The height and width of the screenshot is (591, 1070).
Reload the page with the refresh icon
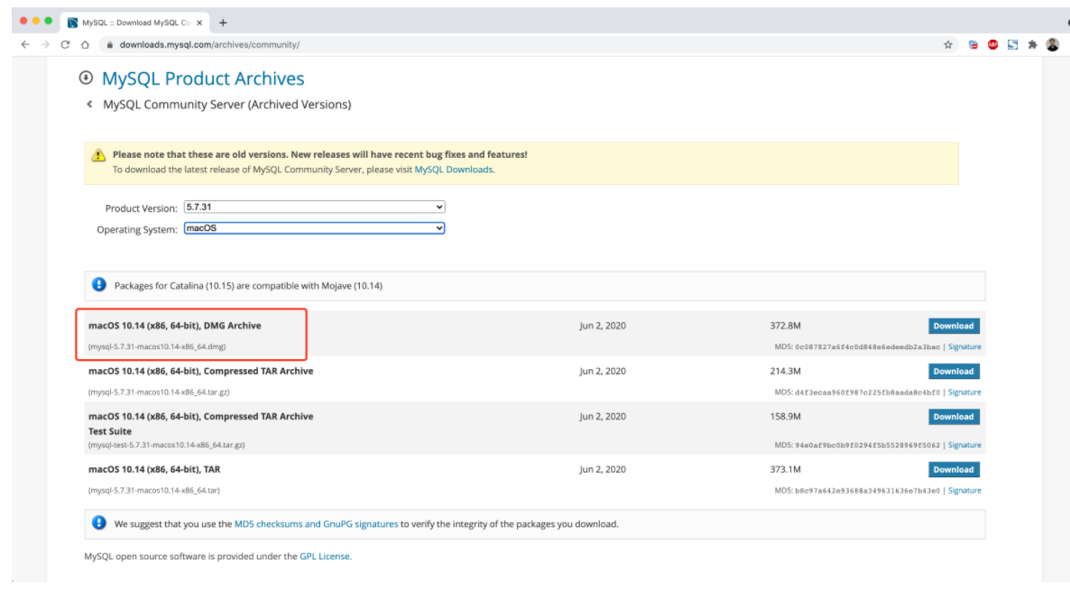pos(65,44)
